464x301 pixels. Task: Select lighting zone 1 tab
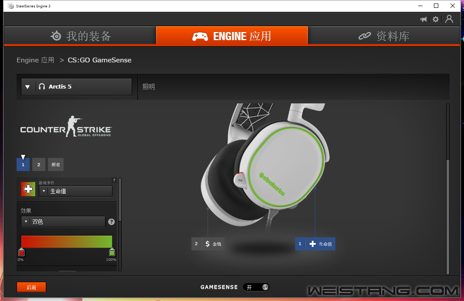23,164
